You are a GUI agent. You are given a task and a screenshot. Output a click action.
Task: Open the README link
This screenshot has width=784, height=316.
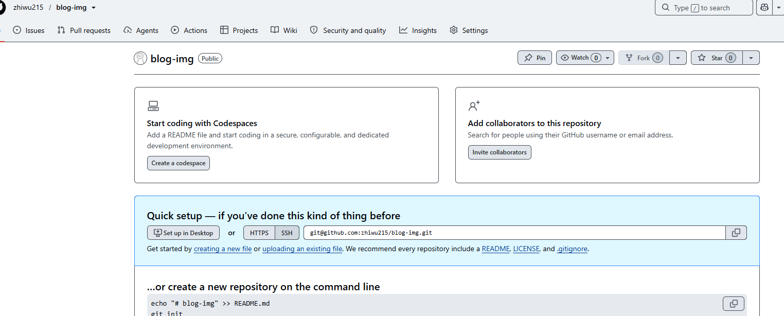[495, 249]
